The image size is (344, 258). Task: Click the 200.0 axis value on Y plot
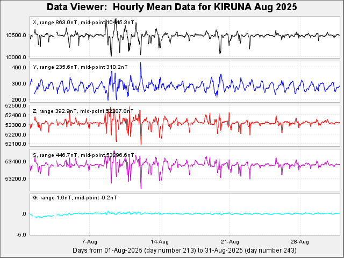(19, 100)
